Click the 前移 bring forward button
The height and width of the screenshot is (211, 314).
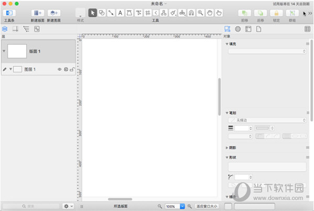pyautogui.click(x=245, y=13)
